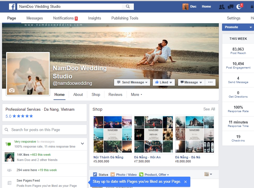Click Home link in top bar
This screenshot has width=254, height=188.
206,6
